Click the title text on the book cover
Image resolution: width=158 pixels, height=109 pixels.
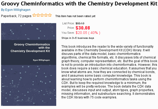click(x=30, y=48)
